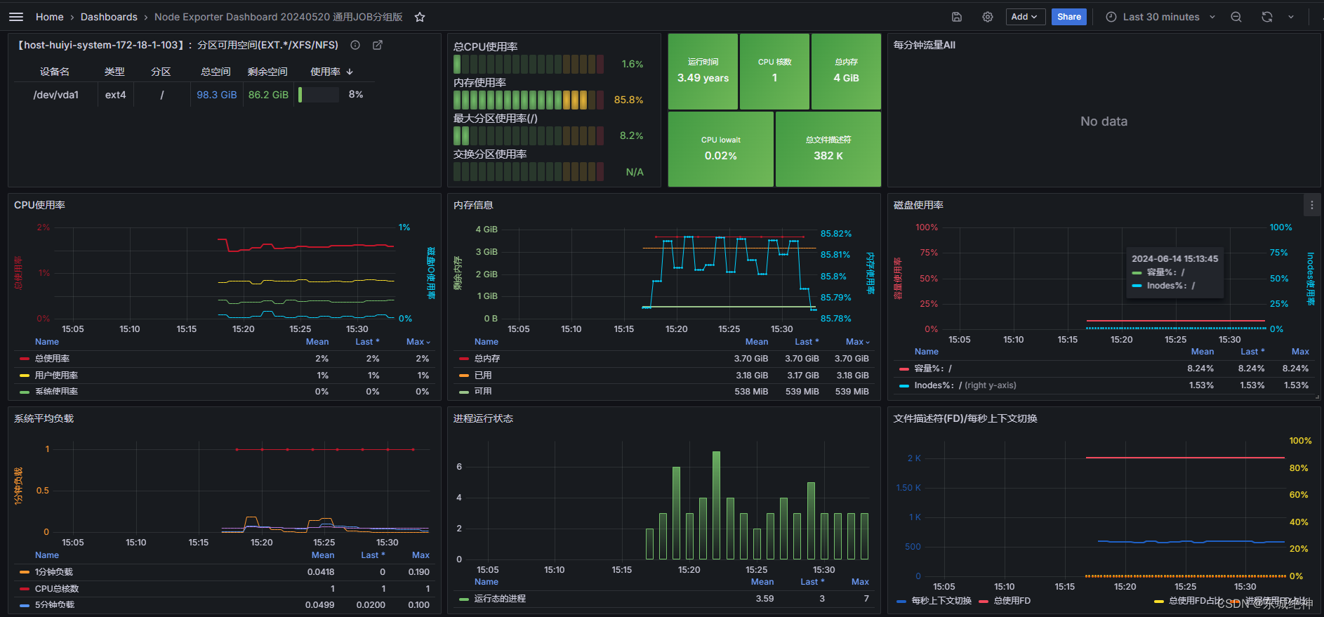Click the /dev/vda1 device cell
This screenshot has height=617, width=1324.
(x=56, y=95)
